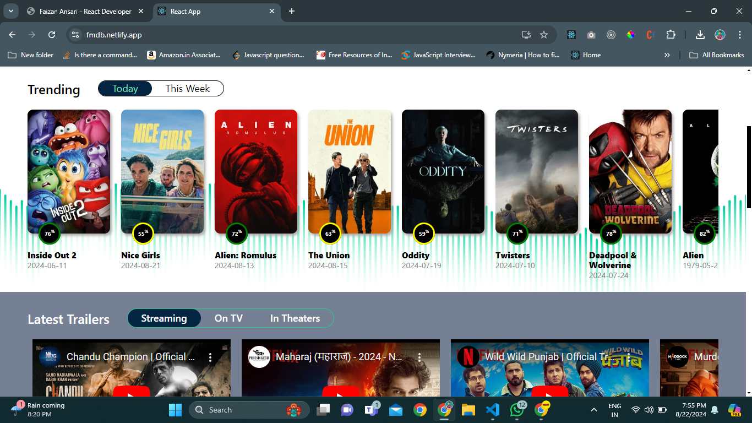Click the Nice Girls title text
Screen dimensions: 752x423
click(141, 256)
